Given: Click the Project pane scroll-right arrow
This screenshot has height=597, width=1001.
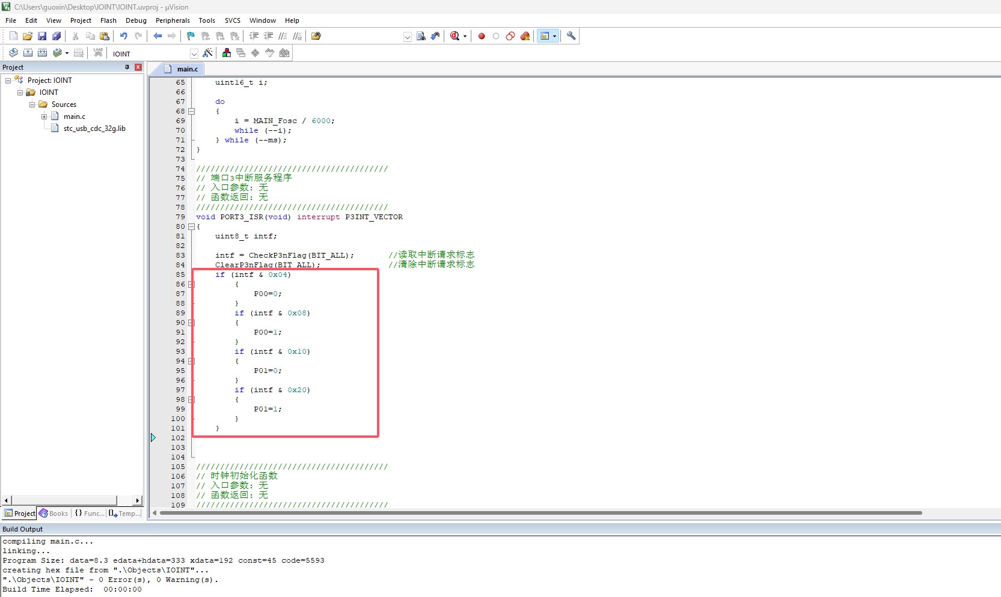Looking at the screenshot, I should pos(138,500).
